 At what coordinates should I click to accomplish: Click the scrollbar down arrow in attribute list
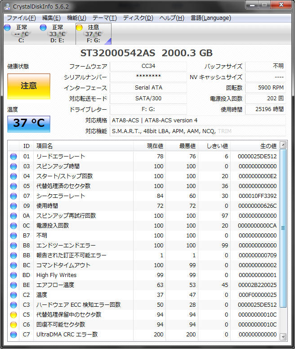tap(283, 337)
